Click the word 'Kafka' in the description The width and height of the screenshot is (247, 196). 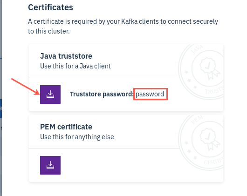(x=130, y=21)
